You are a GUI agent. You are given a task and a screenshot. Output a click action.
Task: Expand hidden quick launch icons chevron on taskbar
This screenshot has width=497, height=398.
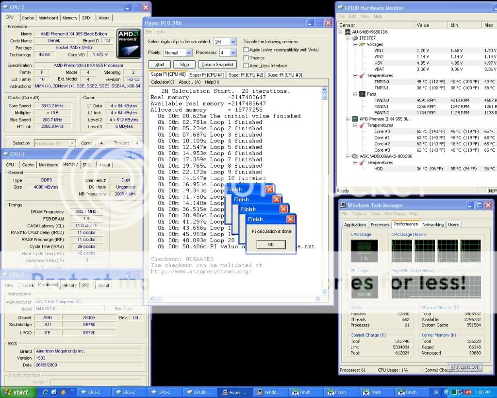click(x=72, y=390)
